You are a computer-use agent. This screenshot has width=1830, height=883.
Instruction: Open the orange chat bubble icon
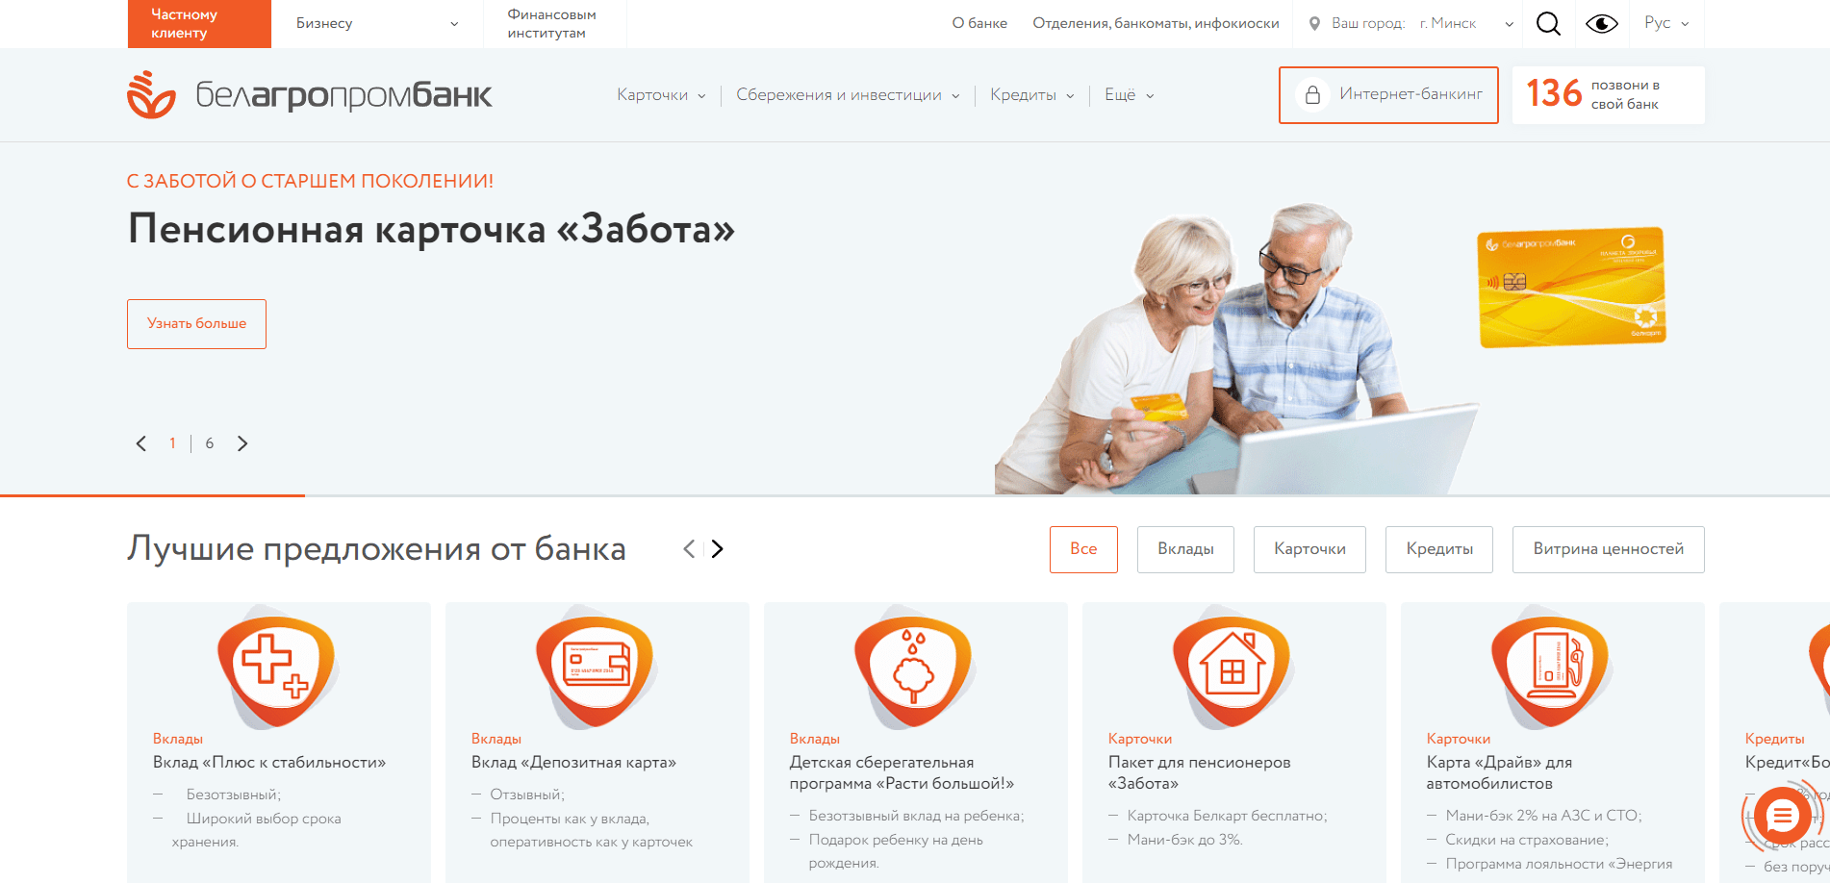coord(1782,817)
